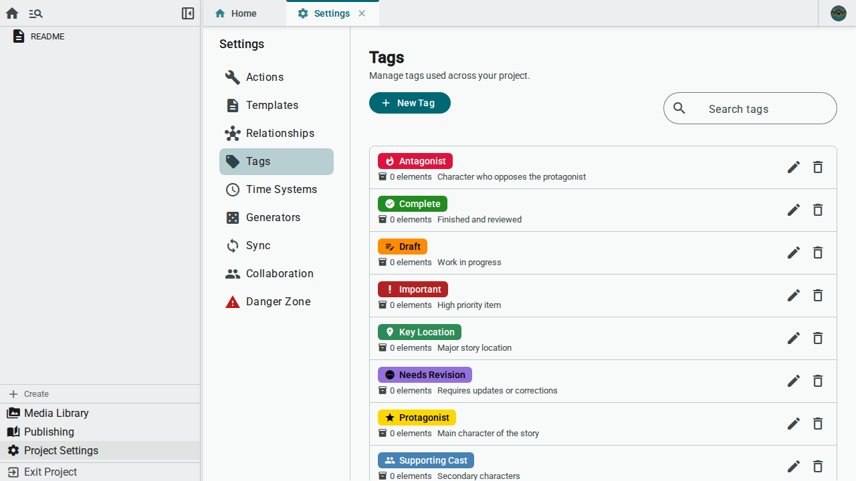Click the user avatar in the top right
The height and width of the screenshot is (481, 856).
[x=839, y=13]
